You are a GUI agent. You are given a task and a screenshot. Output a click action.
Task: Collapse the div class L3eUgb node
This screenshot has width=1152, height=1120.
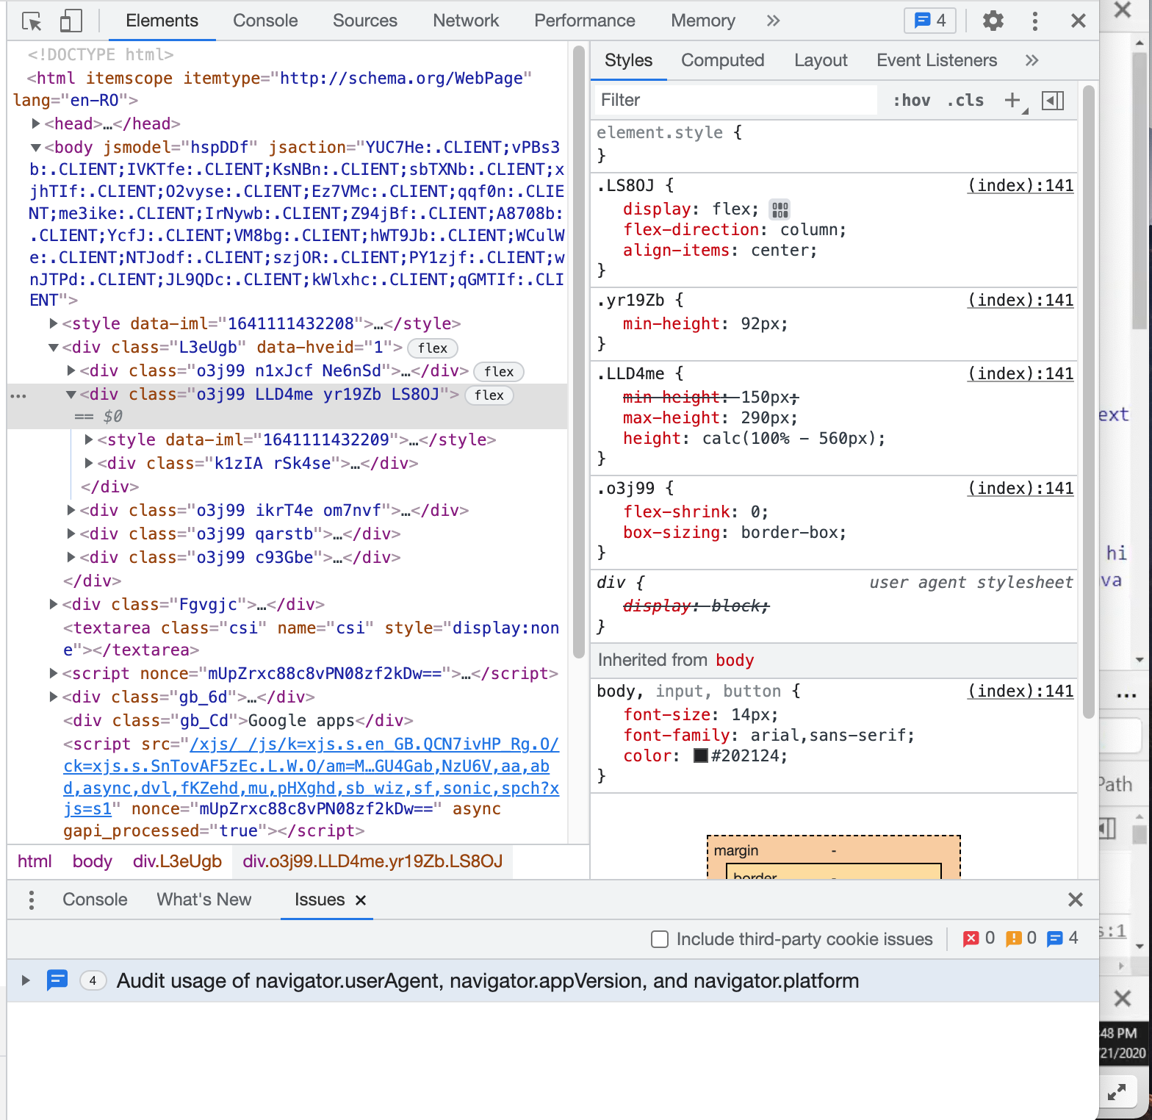click(x=53, y=347)
